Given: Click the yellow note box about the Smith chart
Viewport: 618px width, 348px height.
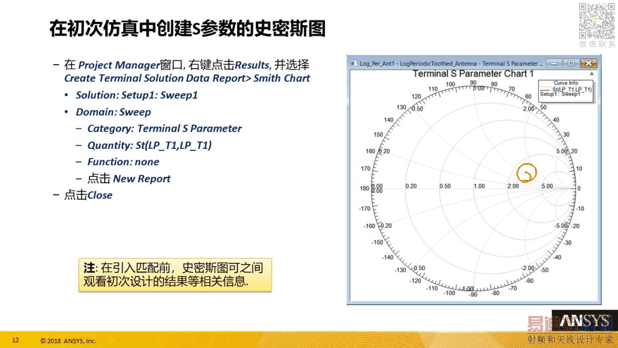Looking at the screenshot, I should pyautogui.click(x=175, y=275).
